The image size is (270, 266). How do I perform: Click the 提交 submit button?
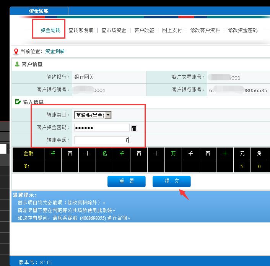tap(171, 182)
